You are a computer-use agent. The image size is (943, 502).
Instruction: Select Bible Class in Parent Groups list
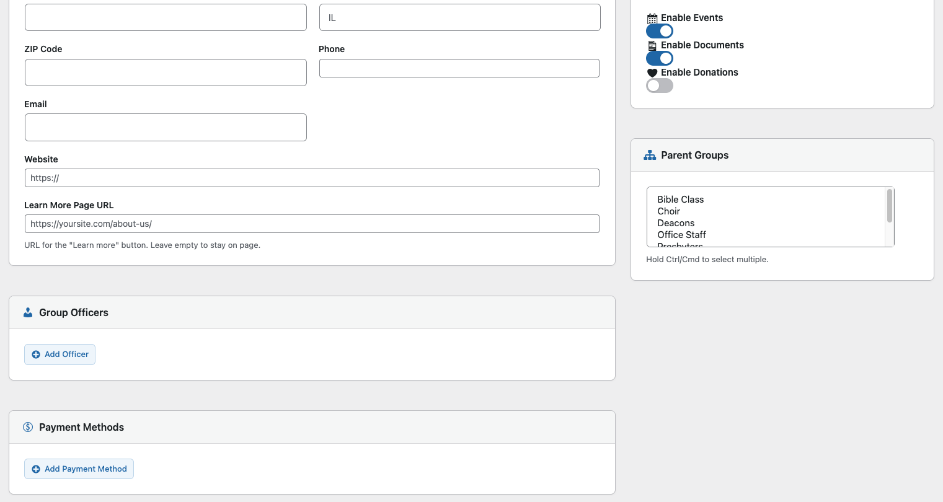point(680,200)
